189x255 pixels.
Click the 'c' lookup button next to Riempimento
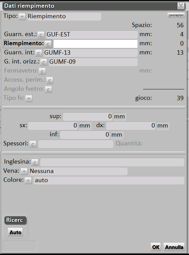48,44
